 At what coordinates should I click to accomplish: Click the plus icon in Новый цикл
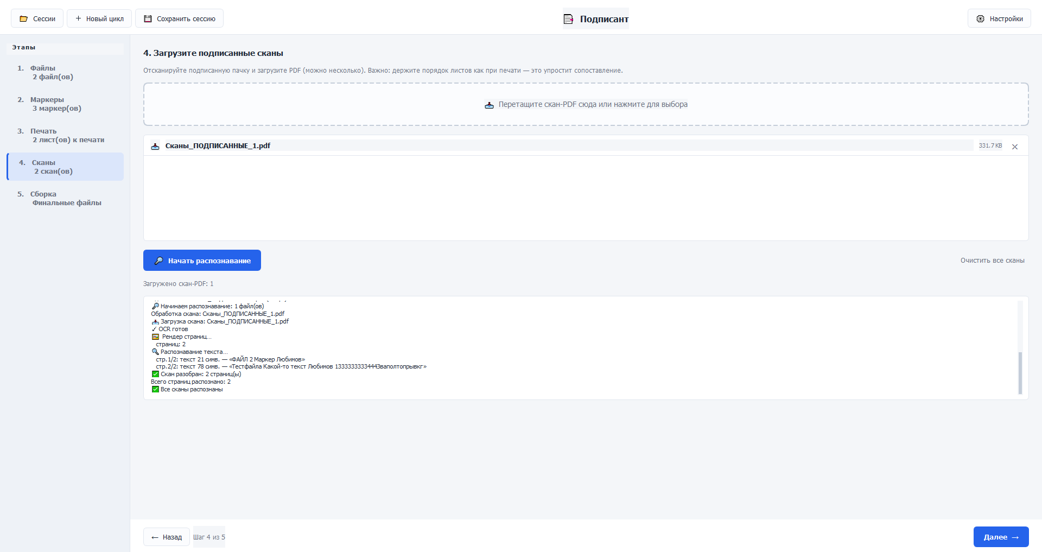click(x=78, y=18)
